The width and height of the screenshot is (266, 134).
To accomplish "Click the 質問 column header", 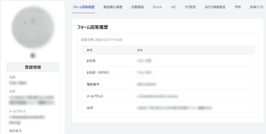I will coord(89,50).
